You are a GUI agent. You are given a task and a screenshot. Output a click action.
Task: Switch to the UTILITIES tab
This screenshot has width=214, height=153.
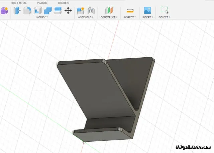click(63, 3)
